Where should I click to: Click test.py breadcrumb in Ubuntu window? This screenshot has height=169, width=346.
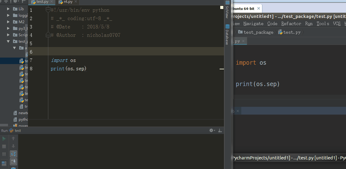pos(290,32)
